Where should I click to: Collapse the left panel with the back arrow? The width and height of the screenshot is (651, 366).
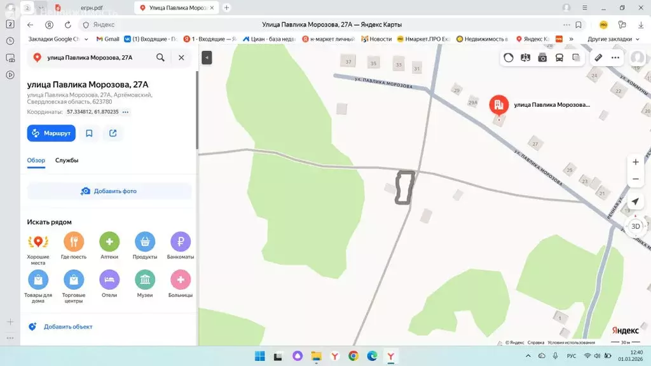point(206,57)
